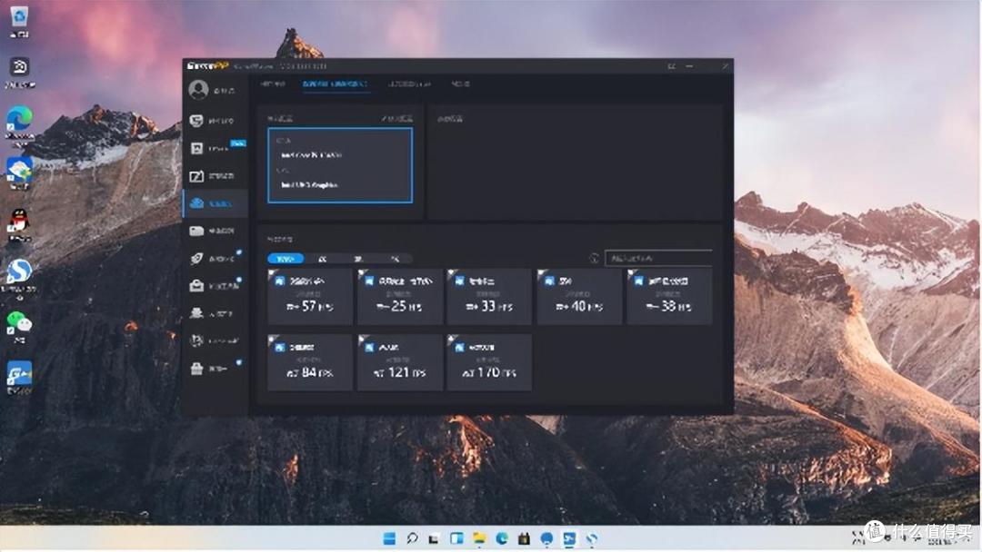Image resolution: width=982 pixels, height=552 pixels.
Task: Select the stamp-shaped sidebar icon
Action: (x=196, y=313)
